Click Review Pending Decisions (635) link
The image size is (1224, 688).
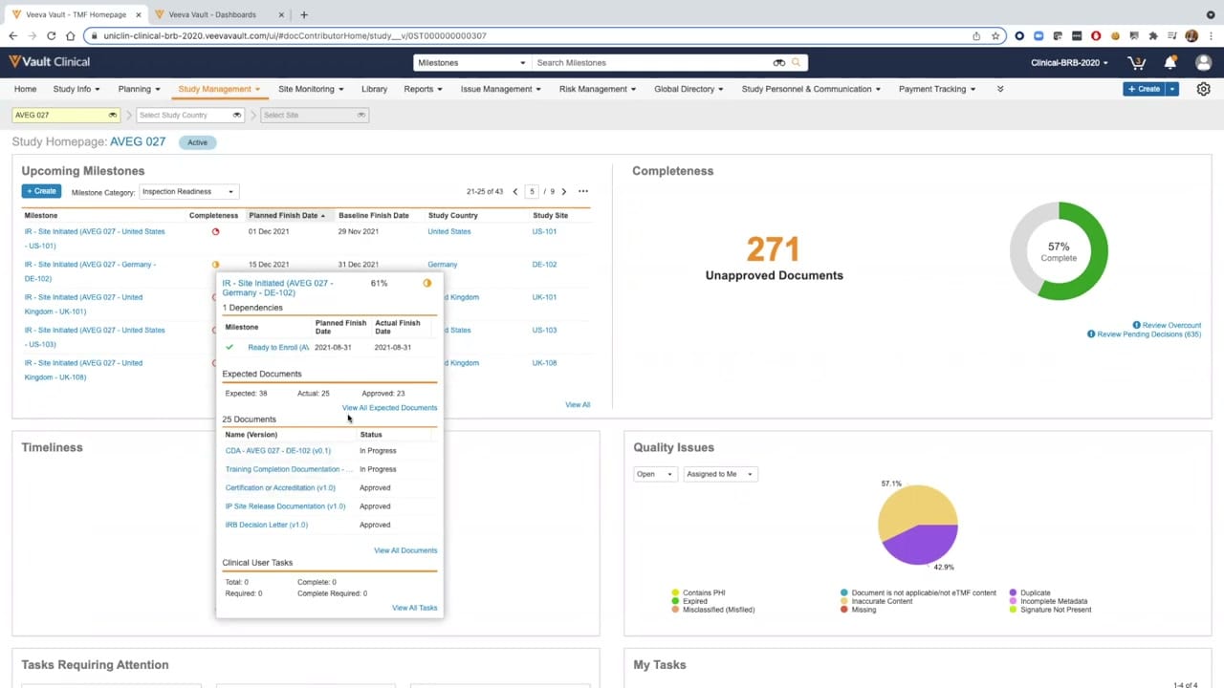point(1149,334)
